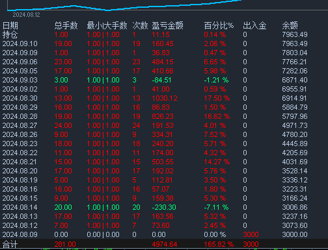Select the 2024.08.09 date row
This screenshot has height=250, width=328.
[x=20, y=234]
